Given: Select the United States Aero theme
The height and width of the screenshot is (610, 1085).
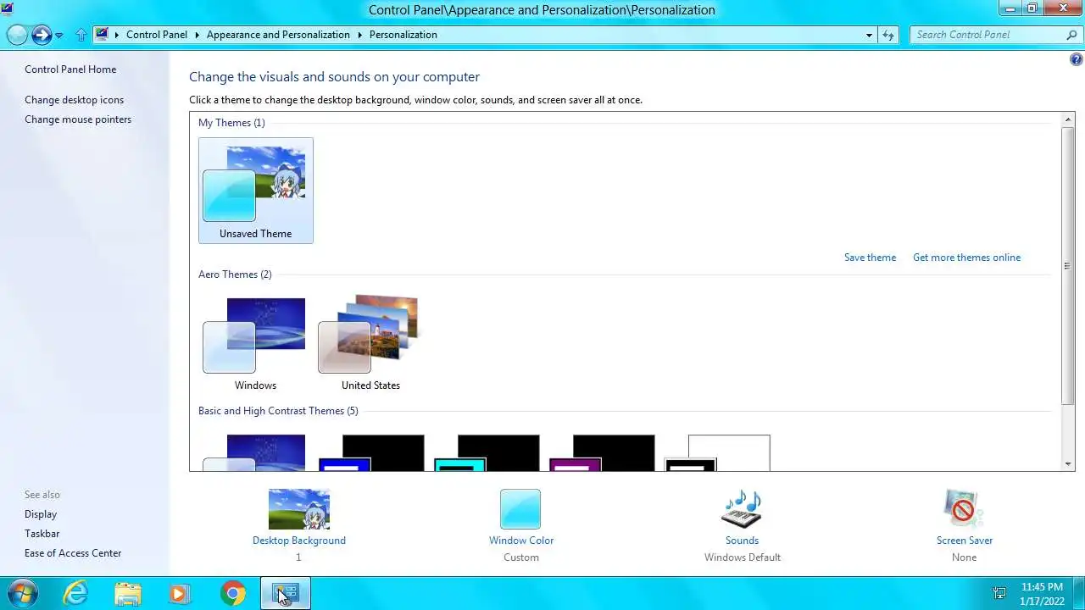Looking at the screenshot, I should click(x=370, y=343).
